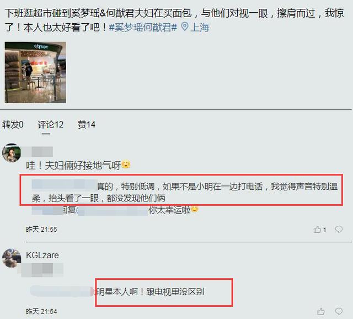Open the 上海 location link
The image size is (353, 319).
pyautogui.click(x=200, y=28)
